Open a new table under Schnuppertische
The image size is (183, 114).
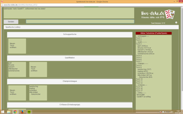17,46
